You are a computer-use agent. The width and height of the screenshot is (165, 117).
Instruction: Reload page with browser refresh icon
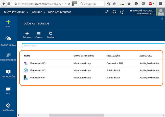(x=69, y=4)
